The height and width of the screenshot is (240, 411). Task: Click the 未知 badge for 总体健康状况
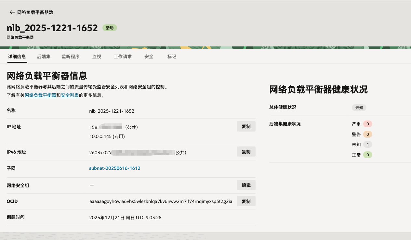coord(359,108)
